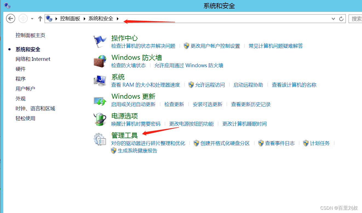Click 检查防火墙状态 link
This screenshot has height=213, width=362.
click(x=128, y=65)
